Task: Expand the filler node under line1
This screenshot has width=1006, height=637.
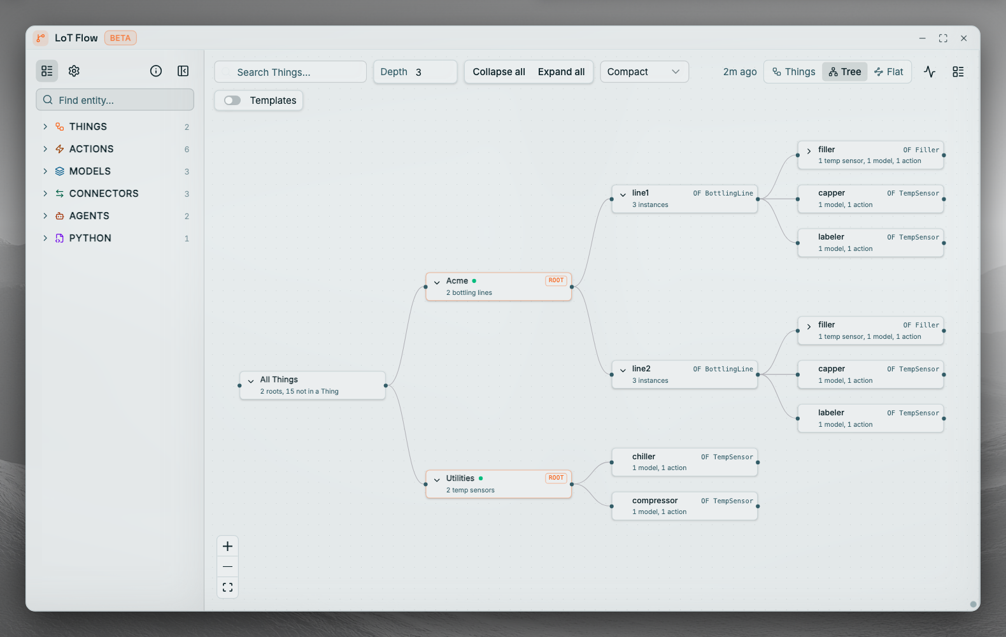Action: 809,151
